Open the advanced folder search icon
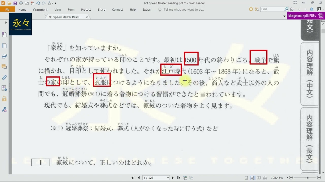Image resolution: width=325 pixels, height=182 pixels. coord(257,9)
